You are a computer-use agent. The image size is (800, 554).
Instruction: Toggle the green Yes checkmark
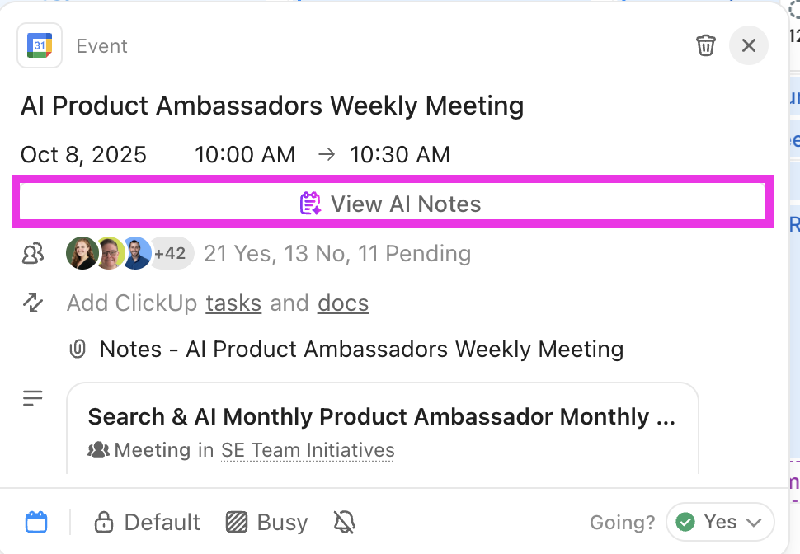(687, 522)
